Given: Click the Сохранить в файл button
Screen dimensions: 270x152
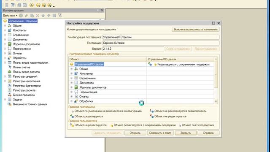Looking at the screenshot, I should [x=160, y=133].
